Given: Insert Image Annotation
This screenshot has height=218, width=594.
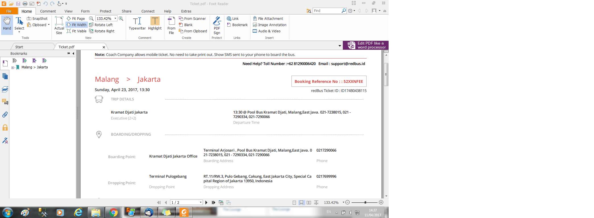Looking at the screenshot, I should click(x=270, y=25).
